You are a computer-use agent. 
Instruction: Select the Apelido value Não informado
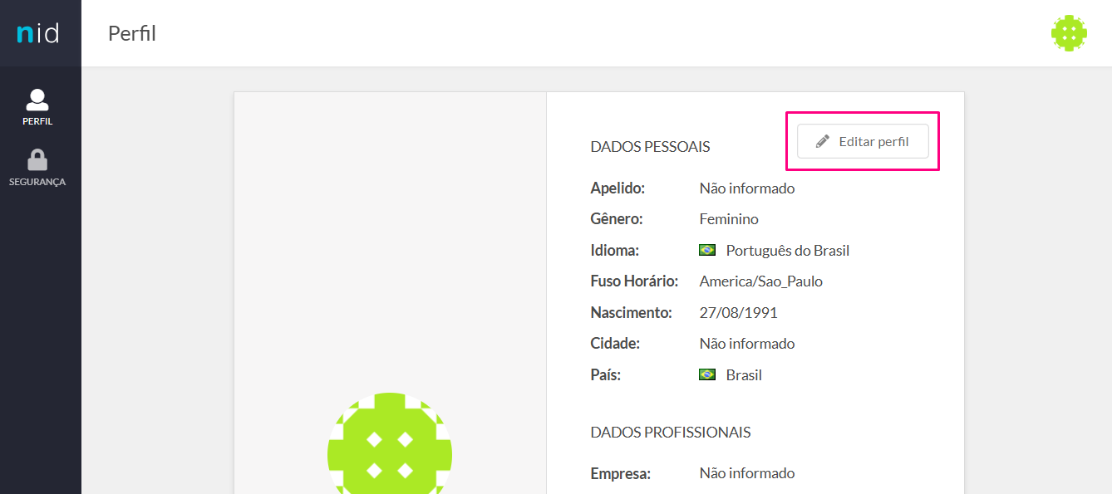click(x=747, y=188)
